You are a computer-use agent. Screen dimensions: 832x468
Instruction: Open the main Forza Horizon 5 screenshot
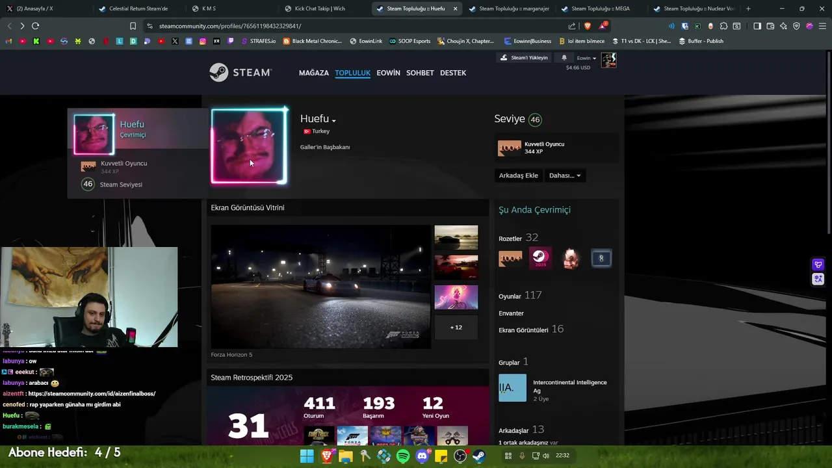(320, 287)
